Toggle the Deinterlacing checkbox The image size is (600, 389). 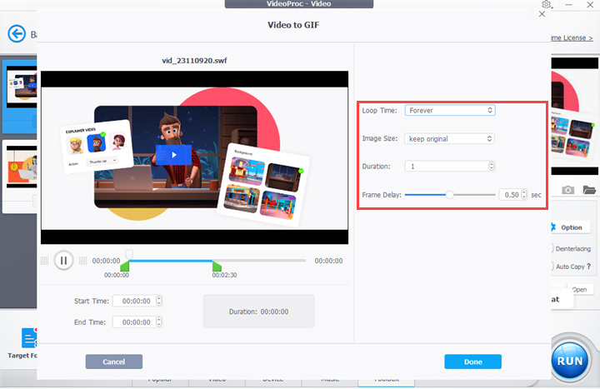pyautogui.click(x=552, y=248)
